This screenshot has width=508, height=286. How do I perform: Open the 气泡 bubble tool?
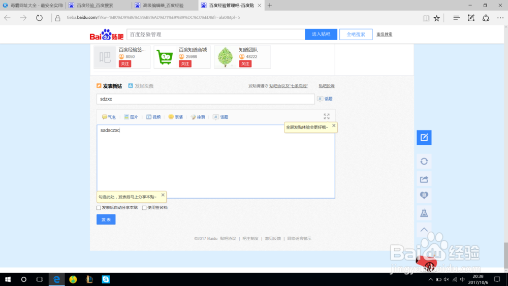pos(109,117)
